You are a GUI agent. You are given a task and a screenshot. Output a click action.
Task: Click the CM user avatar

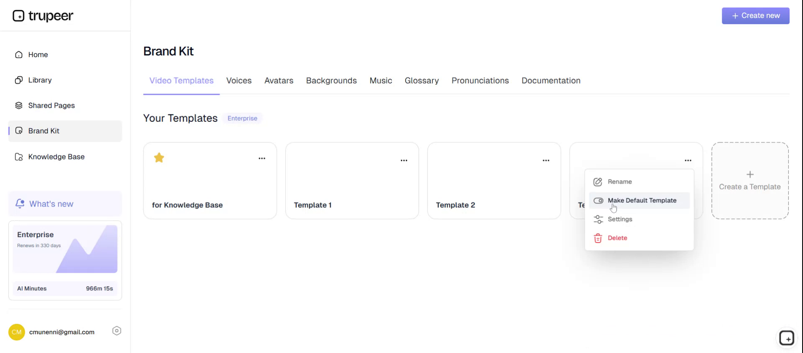pos(17,332)
